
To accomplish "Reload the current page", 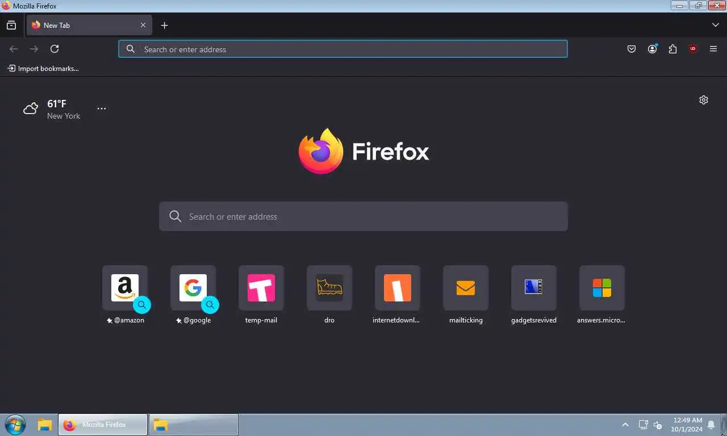I will coord(55,49).
